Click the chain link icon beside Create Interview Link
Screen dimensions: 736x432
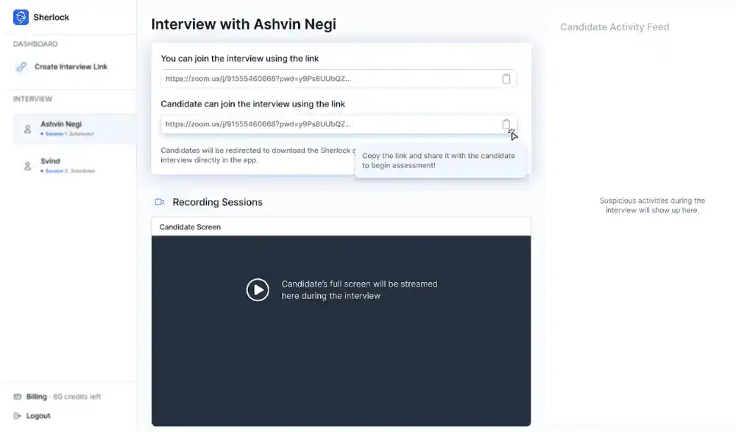21,67
